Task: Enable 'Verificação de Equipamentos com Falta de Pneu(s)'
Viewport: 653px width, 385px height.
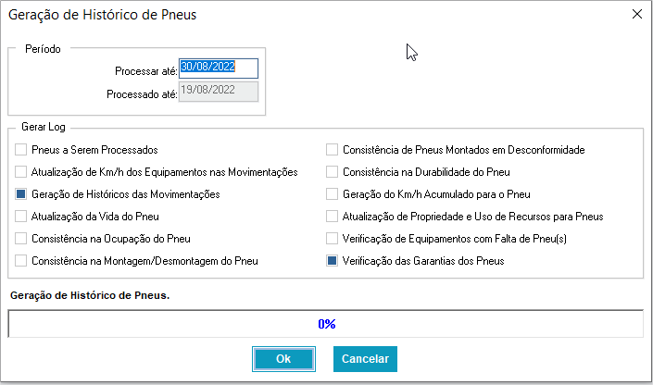Action: (x=333, y=239)
